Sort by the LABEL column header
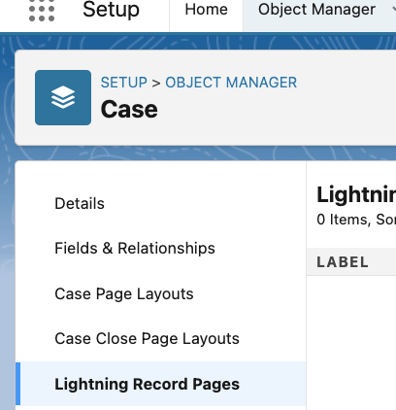Screen dimensions: 396x410 tap(343, 262)
